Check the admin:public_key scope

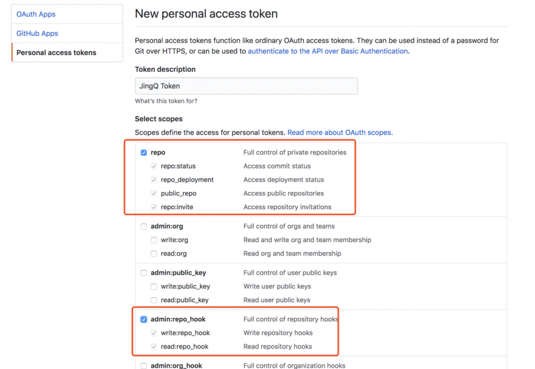click(x=143, y=273)
